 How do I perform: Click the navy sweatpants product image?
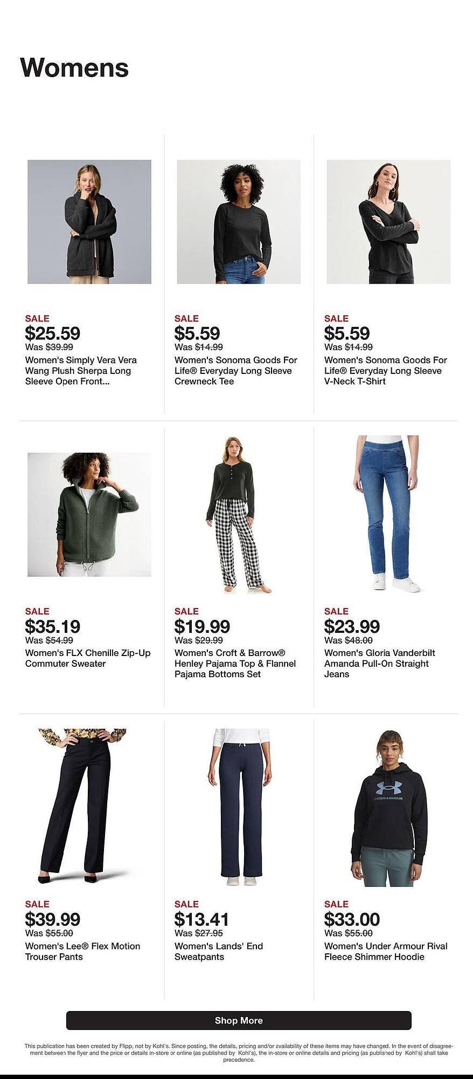232,809
